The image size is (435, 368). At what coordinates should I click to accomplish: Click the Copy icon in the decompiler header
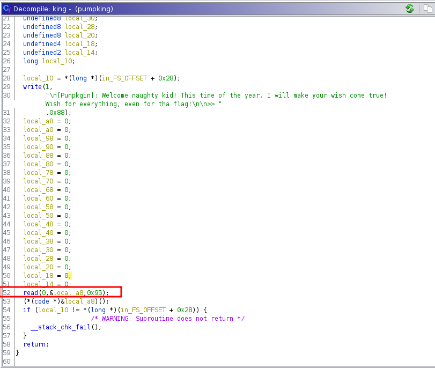coord(426,9)
